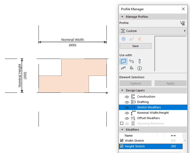Click the Nominal Height dimension label
The height and width of the screenshot is (153, 190).
20,76
